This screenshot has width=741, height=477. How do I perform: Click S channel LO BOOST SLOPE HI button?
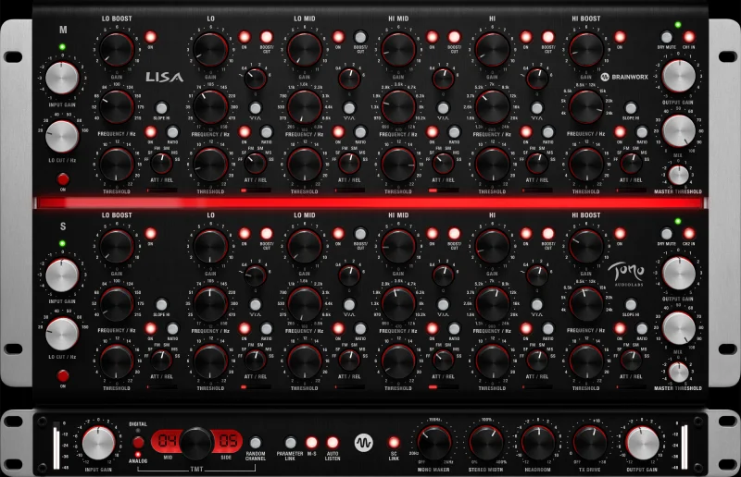click(x=161, y=304)
